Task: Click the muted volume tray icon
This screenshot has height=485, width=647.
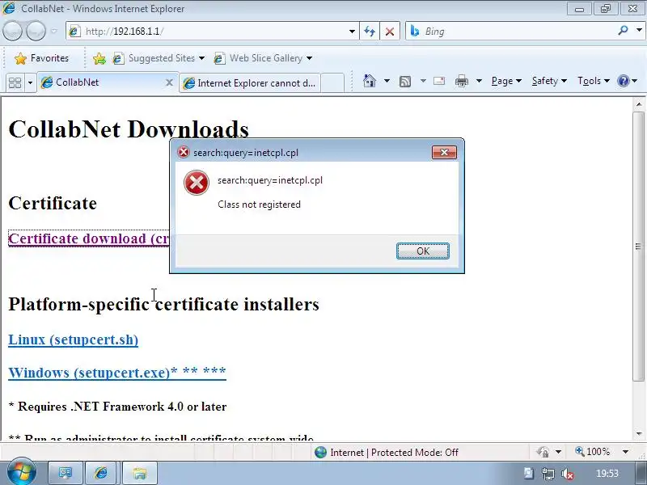Action: coord(568,474)
